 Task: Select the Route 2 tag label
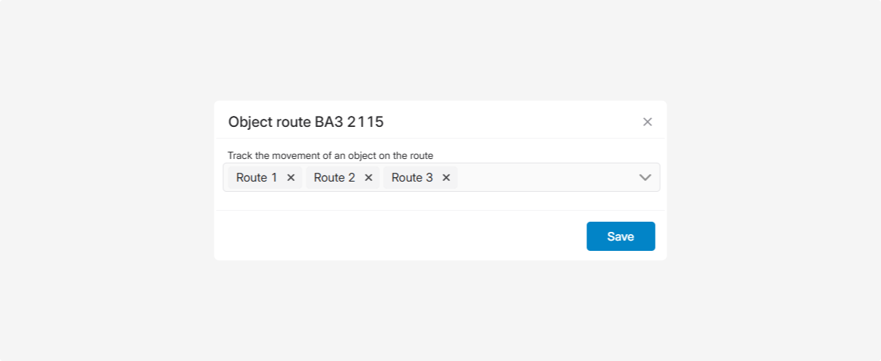334,177
